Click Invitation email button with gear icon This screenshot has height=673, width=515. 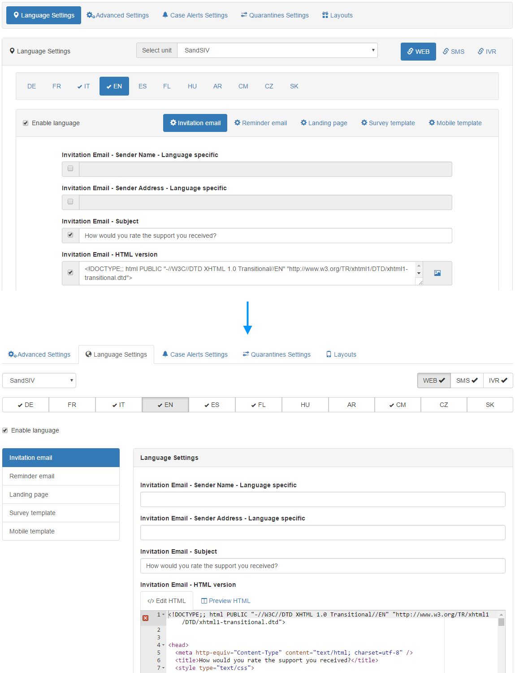click(195, 123)
